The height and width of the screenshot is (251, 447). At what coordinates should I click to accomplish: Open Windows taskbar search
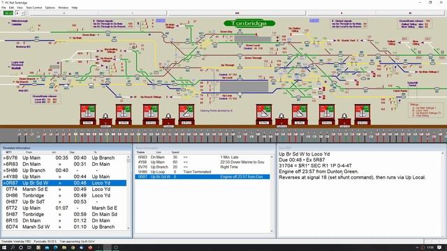click(x=13, y=248)
